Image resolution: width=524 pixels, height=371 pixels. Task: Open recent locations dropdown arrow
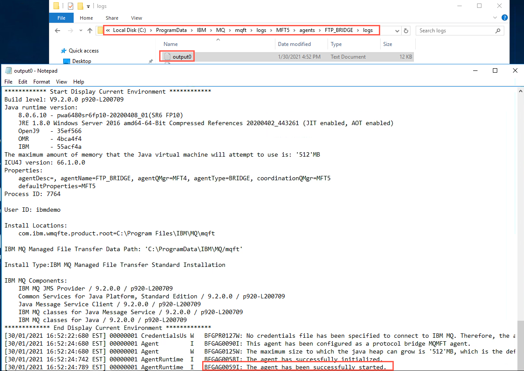pos(81,31)
